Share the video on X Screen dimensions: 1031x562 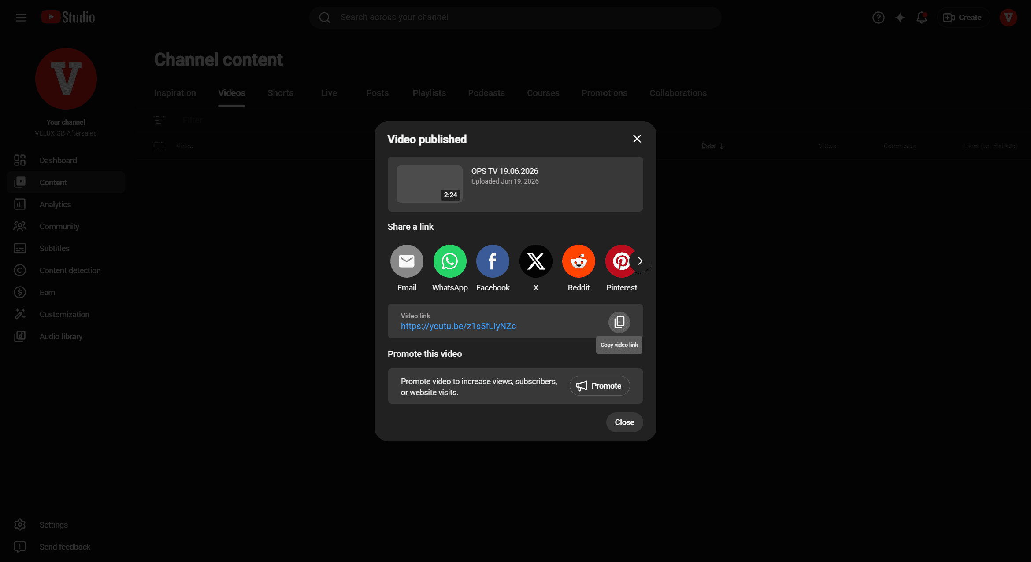pyautogui.click(x=536, y=261)
